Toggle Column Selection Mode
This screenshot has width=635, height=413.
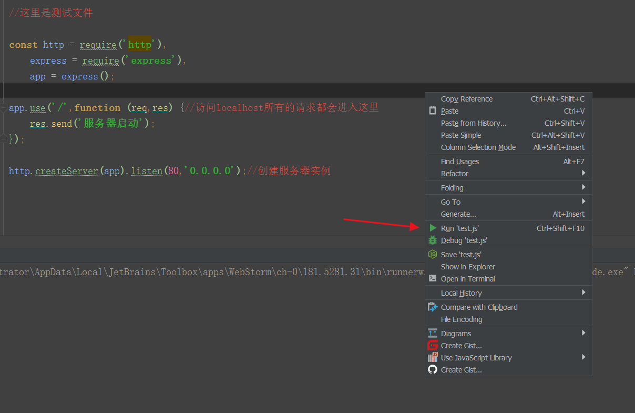pos(478,147)
